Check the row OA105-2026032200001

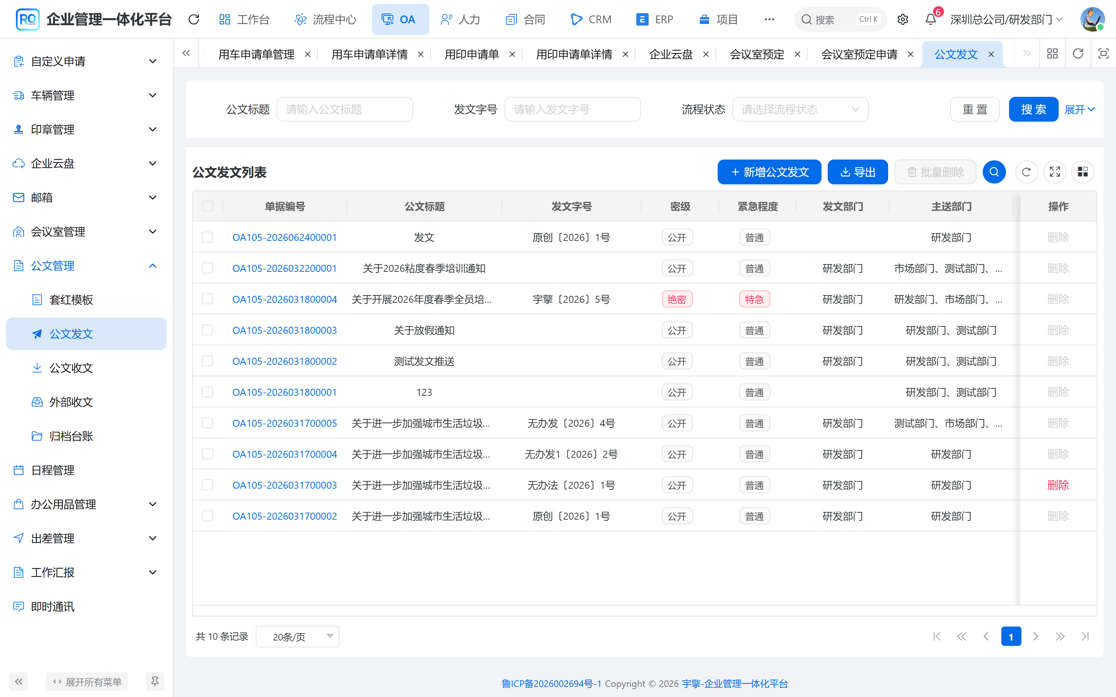[x=208, y=268]
